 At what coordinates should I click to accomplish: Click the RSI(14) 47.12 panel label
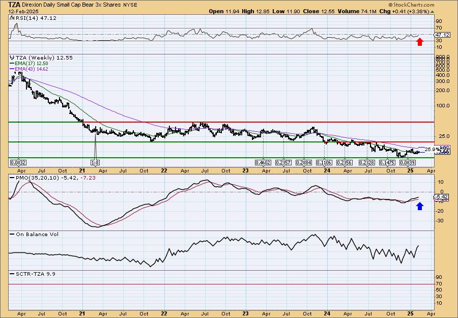[36, 18]
